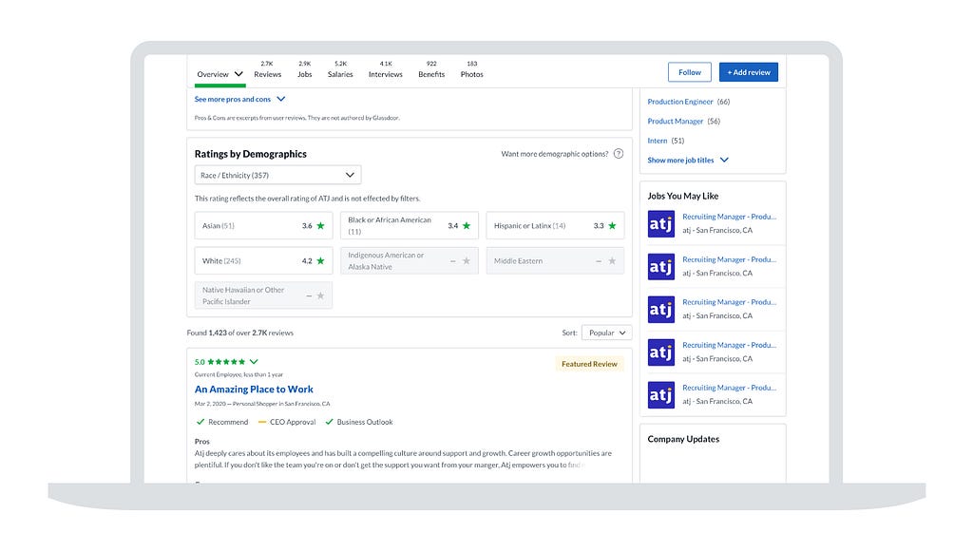Viewport: 973px width, 552px height.
Task: Open the Race / Ethnicity dropdown
Action: (277, 176)
